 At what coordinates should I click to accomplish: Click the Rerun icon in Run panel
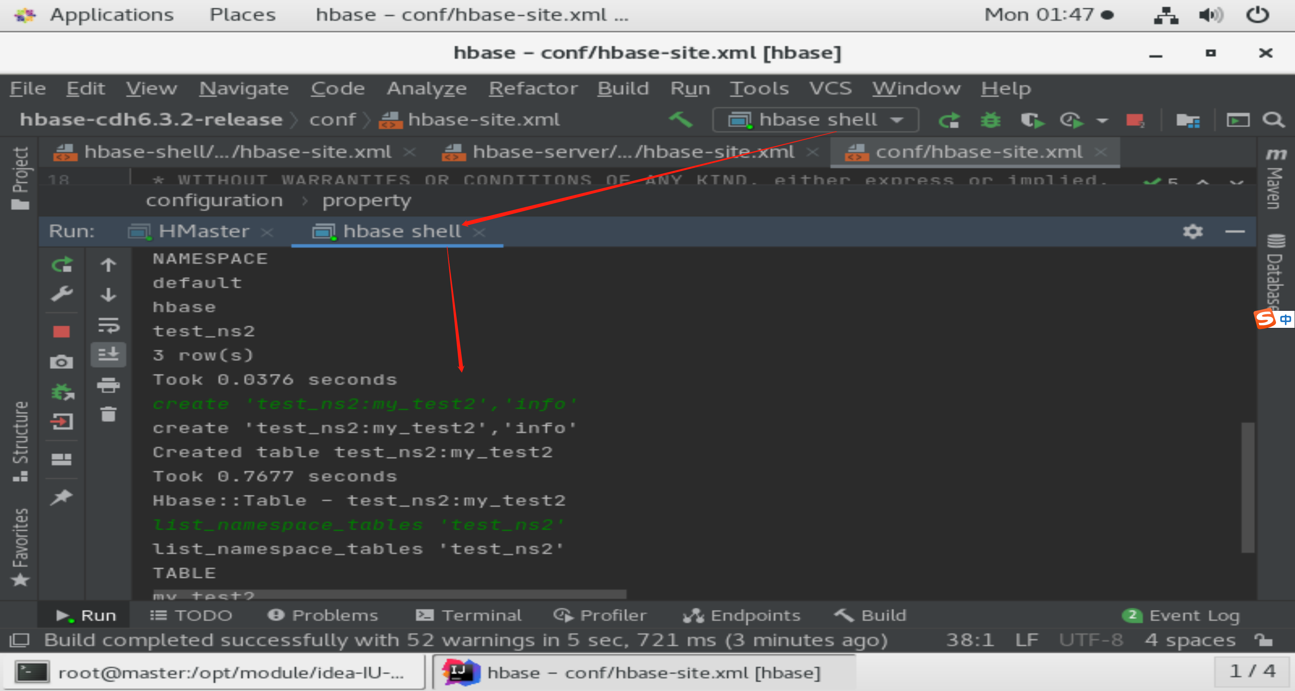click(61, 265)
